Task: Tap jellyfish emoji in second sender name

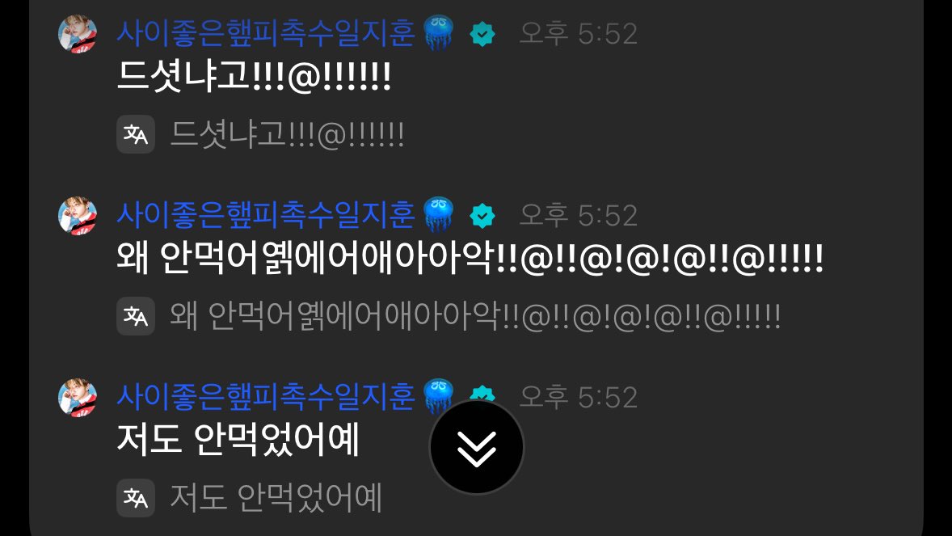Action: 438,214
